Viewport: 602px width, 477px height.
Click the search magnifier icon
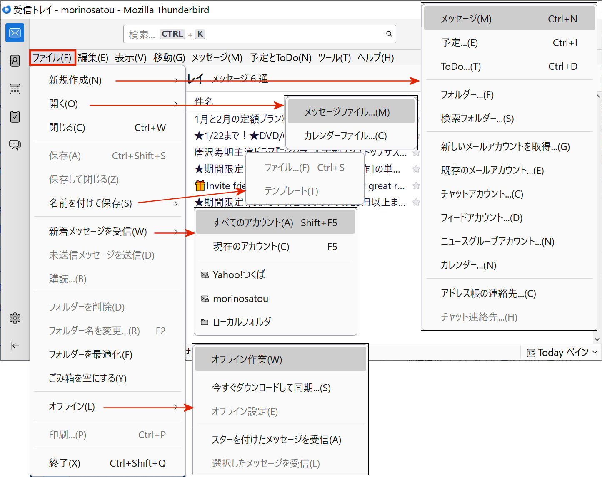pos(389,34)
